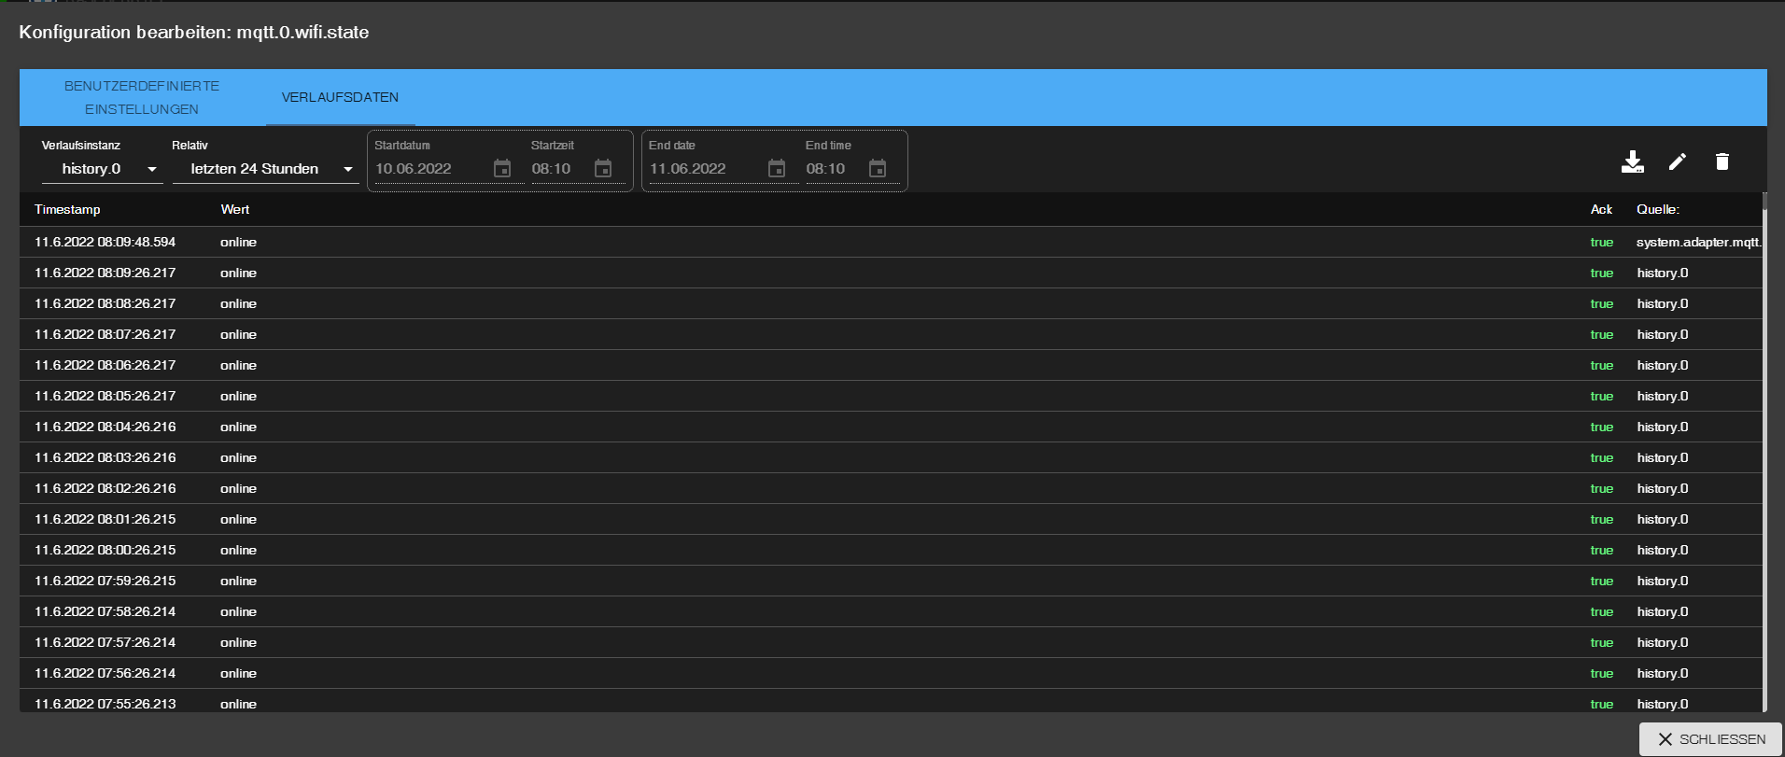The height and width of the screenshot is (757, 1785).
Task: Select row with timestamp 08:03:26.216
Action: pyautogui.click(x=891, y=457)
